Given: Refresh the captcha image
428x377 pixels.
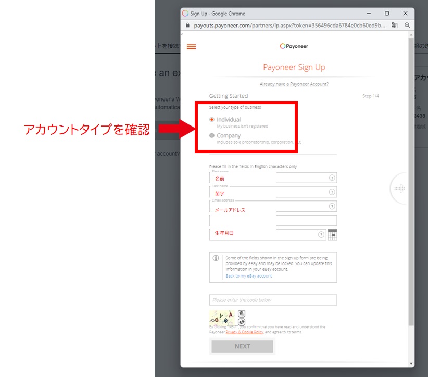Looking at the screenshot, I should point(242,322).
